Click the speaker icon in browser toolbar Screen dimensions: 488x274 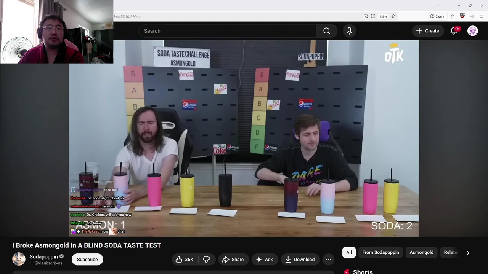(472, 16)
